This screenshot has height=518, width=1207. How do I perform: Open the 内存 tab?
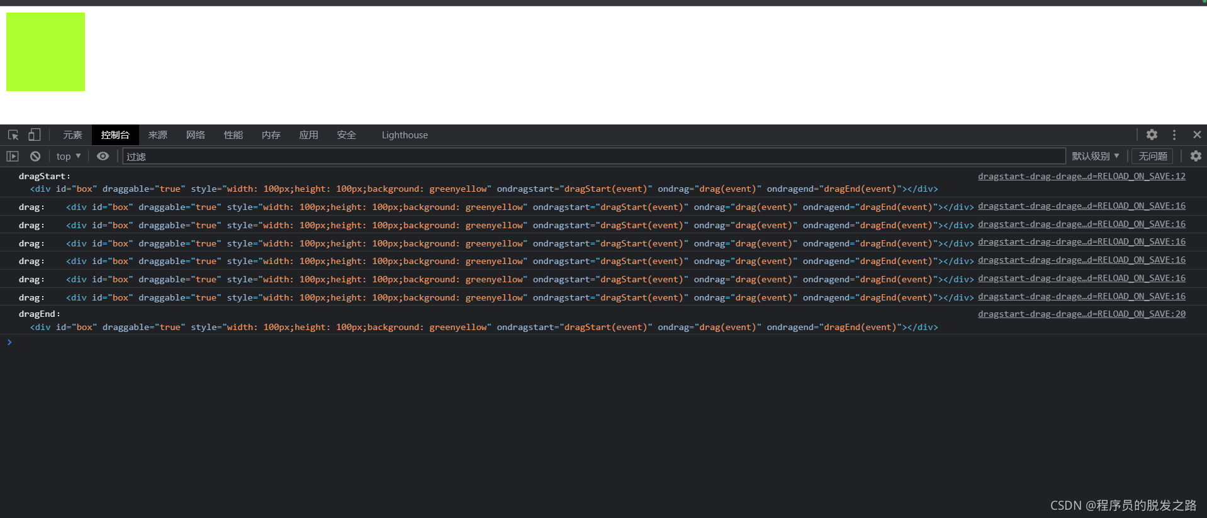pos(271,135)
